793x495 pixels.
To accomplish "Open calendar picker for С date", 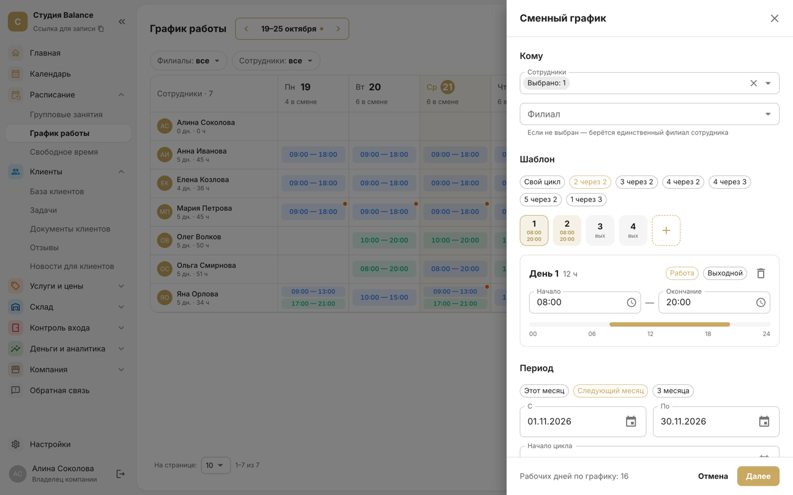I will [631, 422].
